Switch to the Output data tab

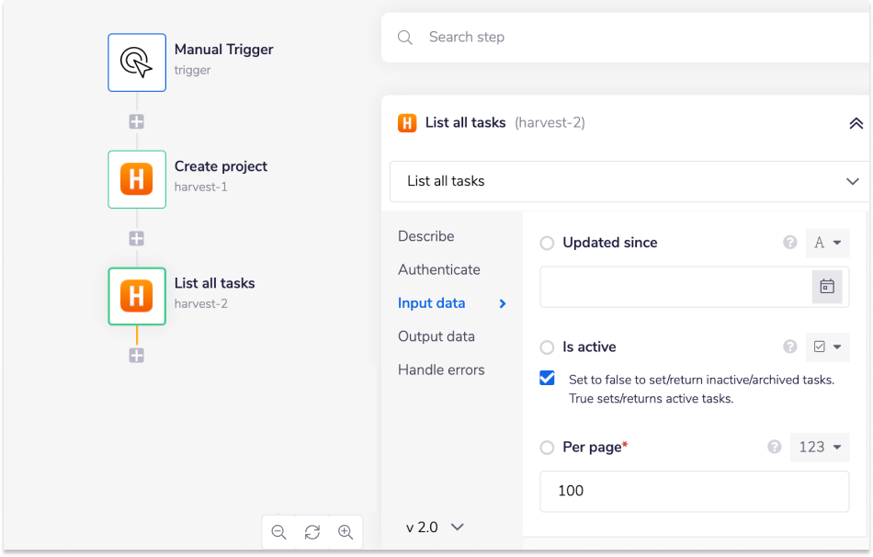436,336
